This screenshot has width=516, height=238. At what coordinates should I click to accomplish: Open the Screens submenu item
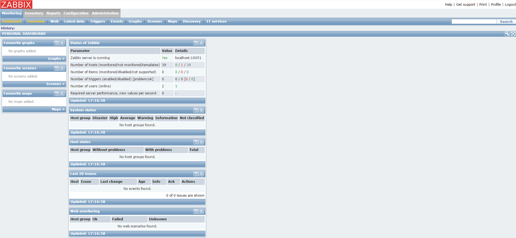click(x=155, y=21)
